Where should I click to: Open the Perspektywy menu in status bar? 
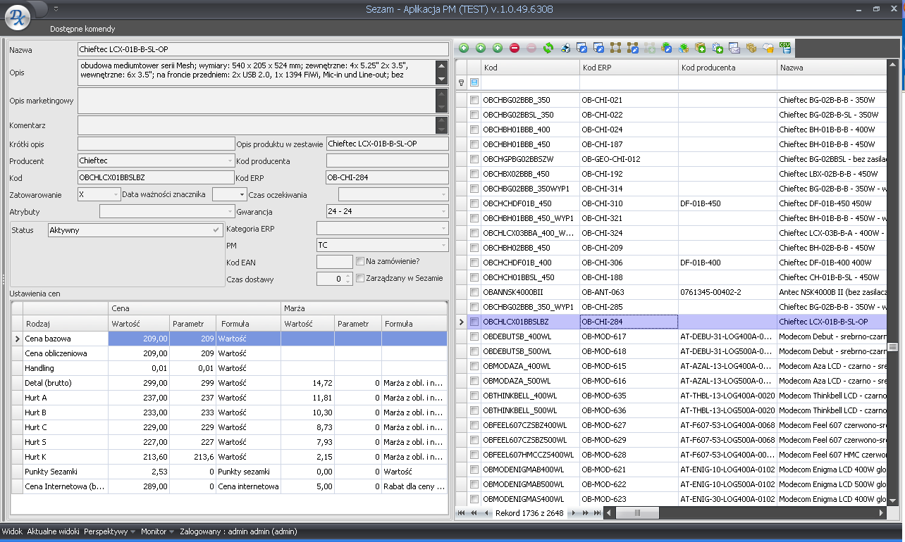tap(109, 531)
